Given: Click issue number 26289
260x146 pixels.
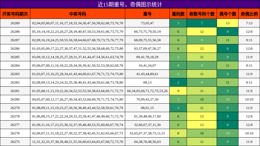Looking at the screenshot, I should coord(15,23).
